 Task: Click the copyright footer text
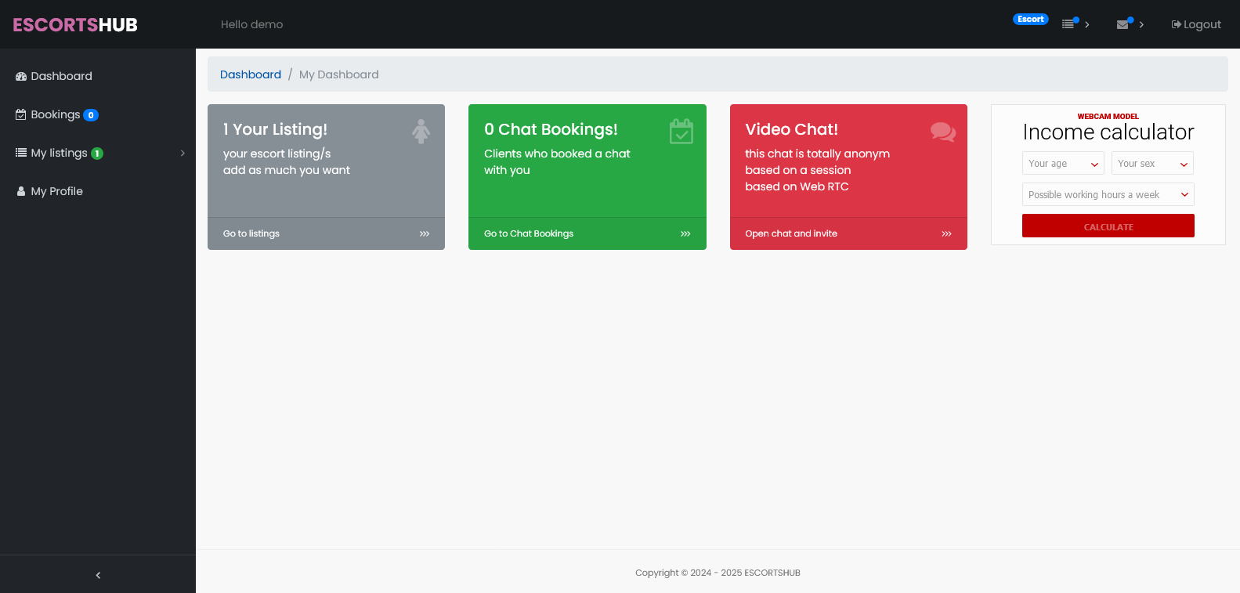(x=718, y=573)
